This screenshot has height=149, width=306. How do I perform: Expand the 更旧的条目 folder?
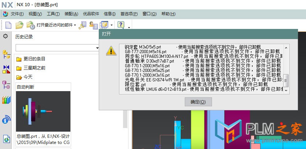[31, 59]
